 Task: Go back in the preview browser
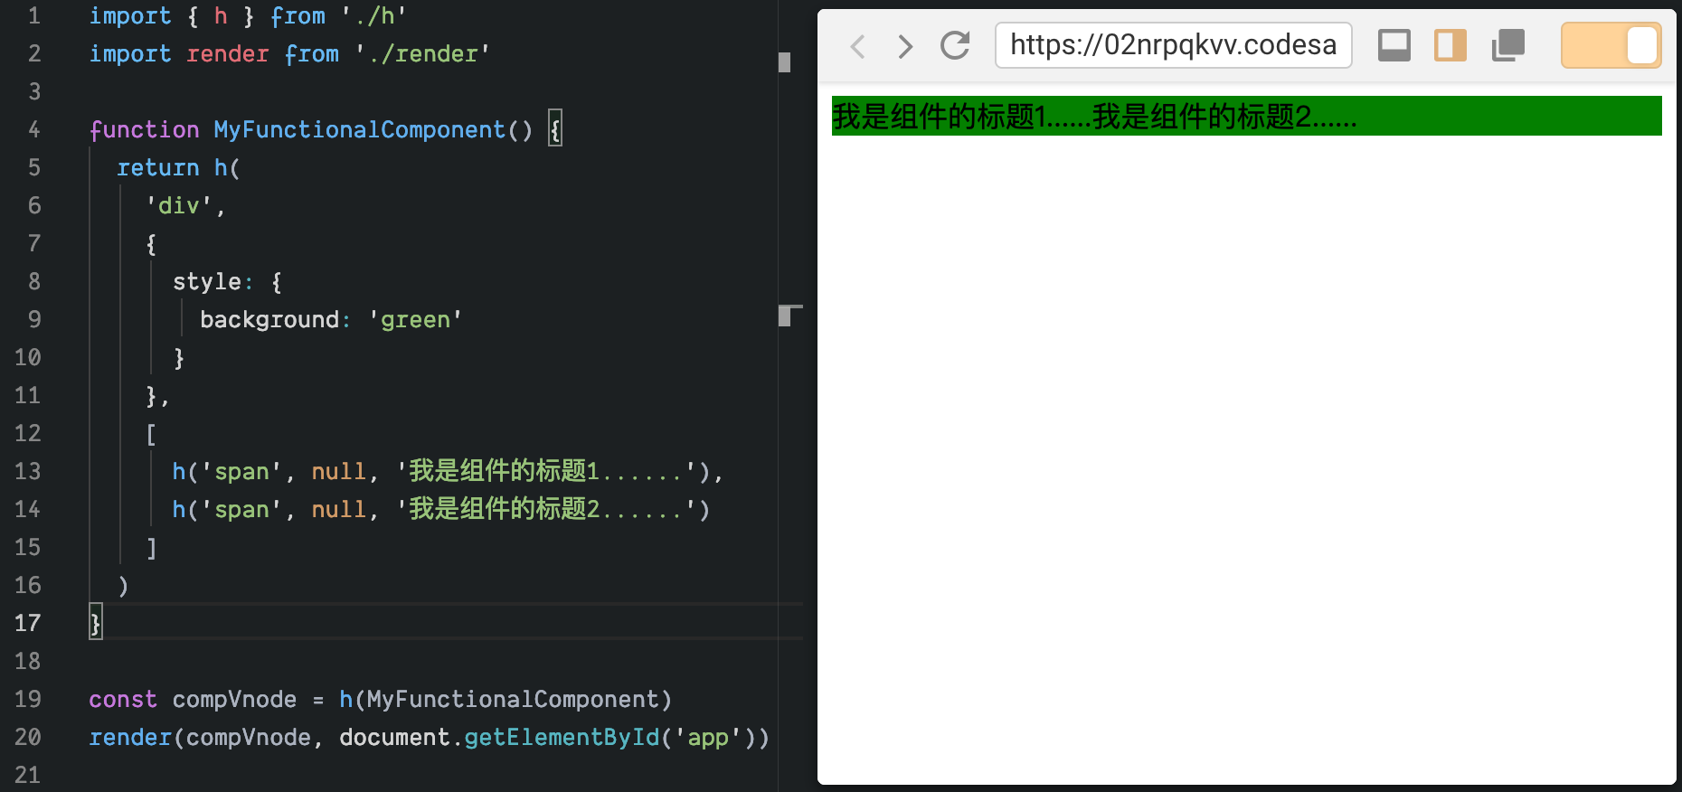tap(858, 45)
